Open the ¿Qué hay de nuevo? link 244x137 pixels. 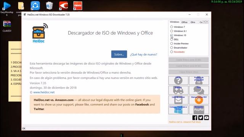pos(144,54)
